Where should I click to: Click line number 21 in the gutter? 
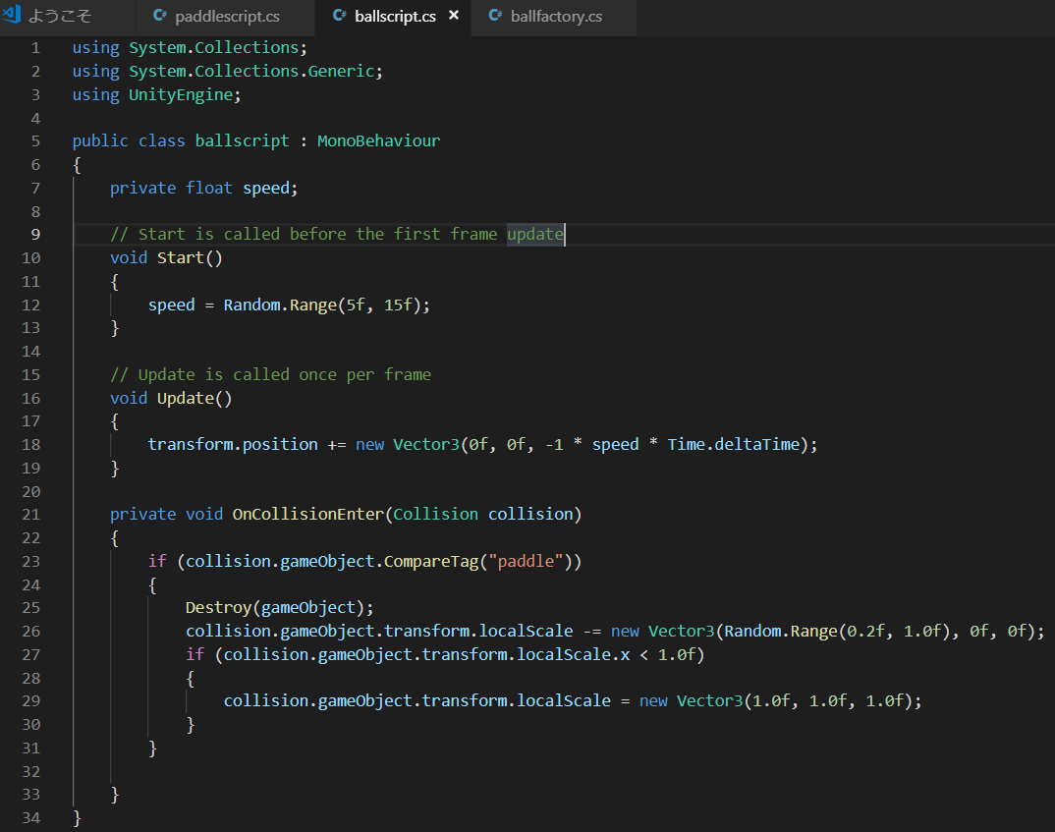coord(29,514)
